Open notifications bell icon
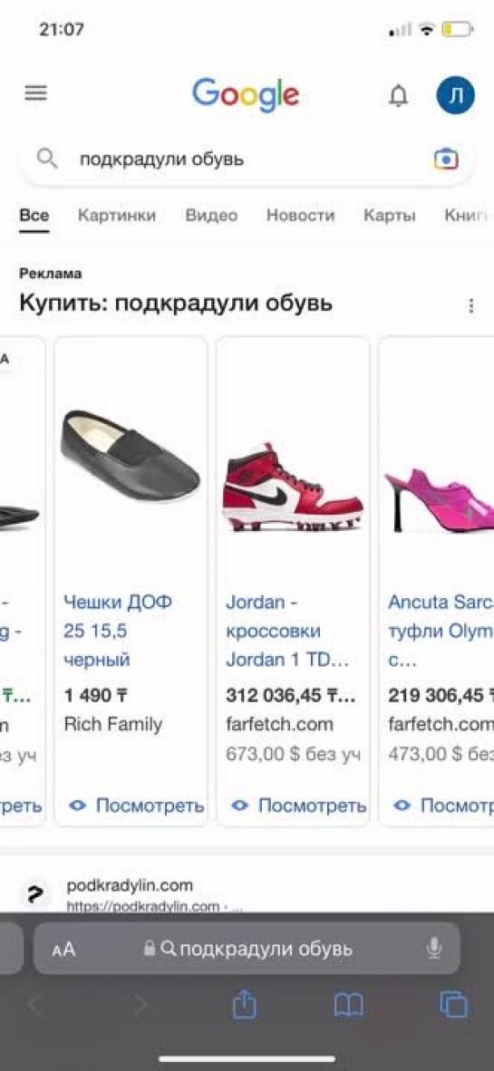The width and height of the screenshot is (494, 1071). point(398,96)
